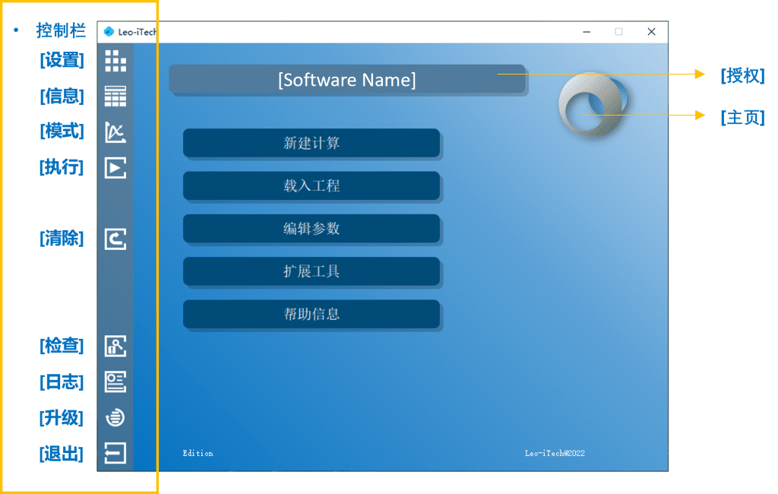Click the Execute play icon in the sidebar
Viewport: 778px width, 494px height.
(115, 168)
